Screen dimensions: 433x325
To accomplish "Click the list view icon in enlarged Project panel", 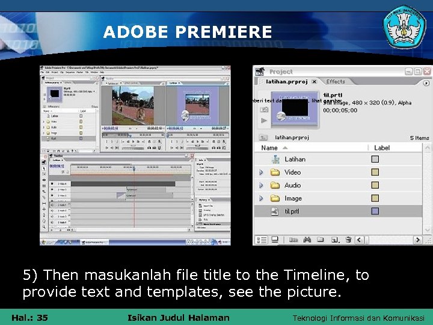I will pyautogui.click(x=262, y=240).
